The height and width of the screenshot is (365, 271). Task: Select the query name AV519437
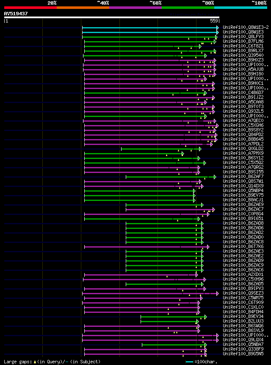click(16, 14)
